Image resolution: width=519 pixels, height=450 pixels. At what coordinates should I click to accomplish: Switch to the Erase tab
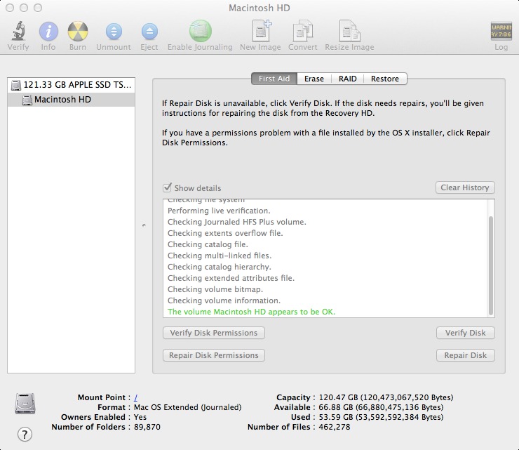click(314, 79)
